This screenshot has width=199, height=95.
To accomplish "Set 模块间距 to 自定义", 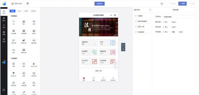I will pos(173,22).
